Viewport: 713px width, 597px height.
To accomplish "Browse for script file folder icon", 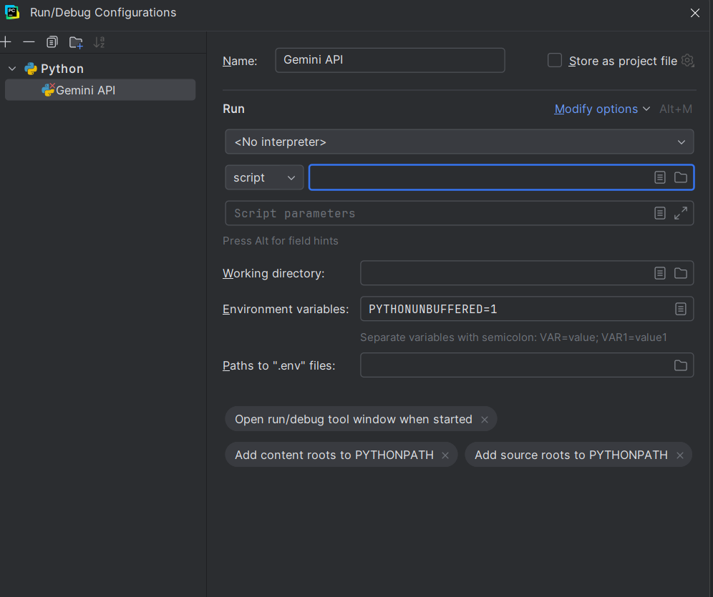I will [x=681, y=177].
